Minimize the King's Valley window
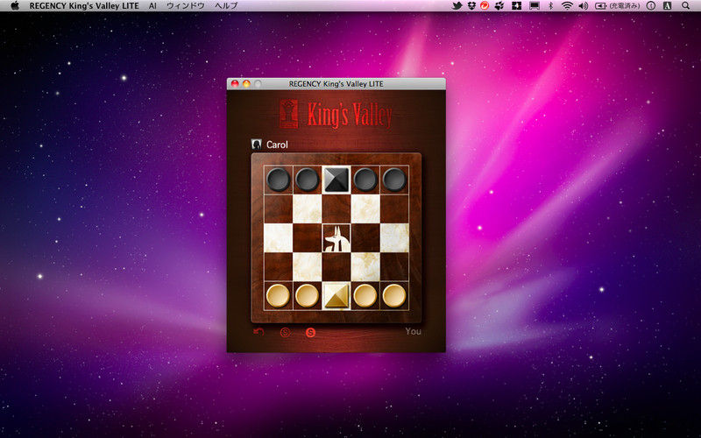Viewport: 701px width, 438px height. point(246,83)
